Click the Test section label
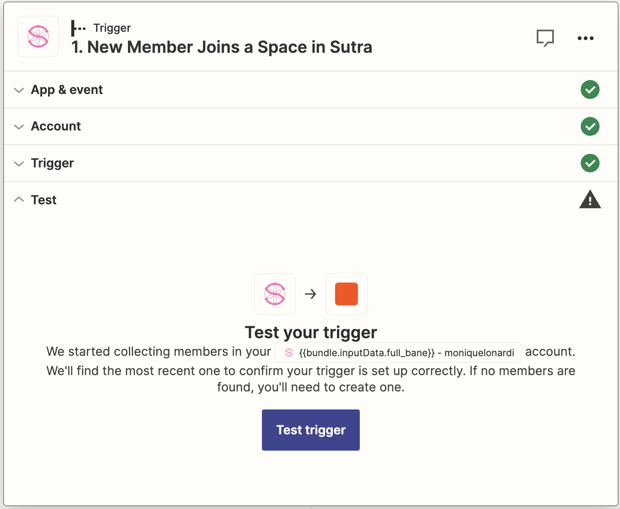 pyautogui.click(x=44, y=200)
